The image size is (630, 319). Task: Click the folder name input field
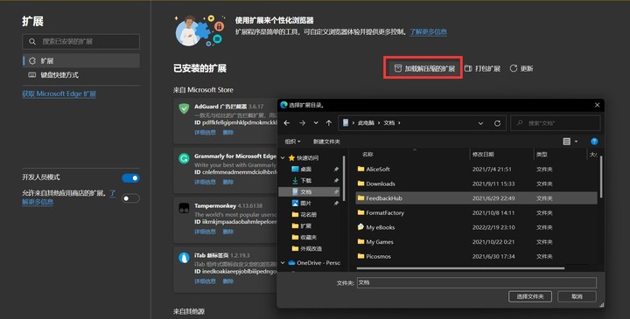coord(477,282)
